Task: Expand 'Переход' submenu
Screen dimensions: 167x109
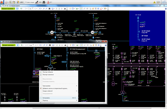Action: pyautogui.click(x=59, y=100)
